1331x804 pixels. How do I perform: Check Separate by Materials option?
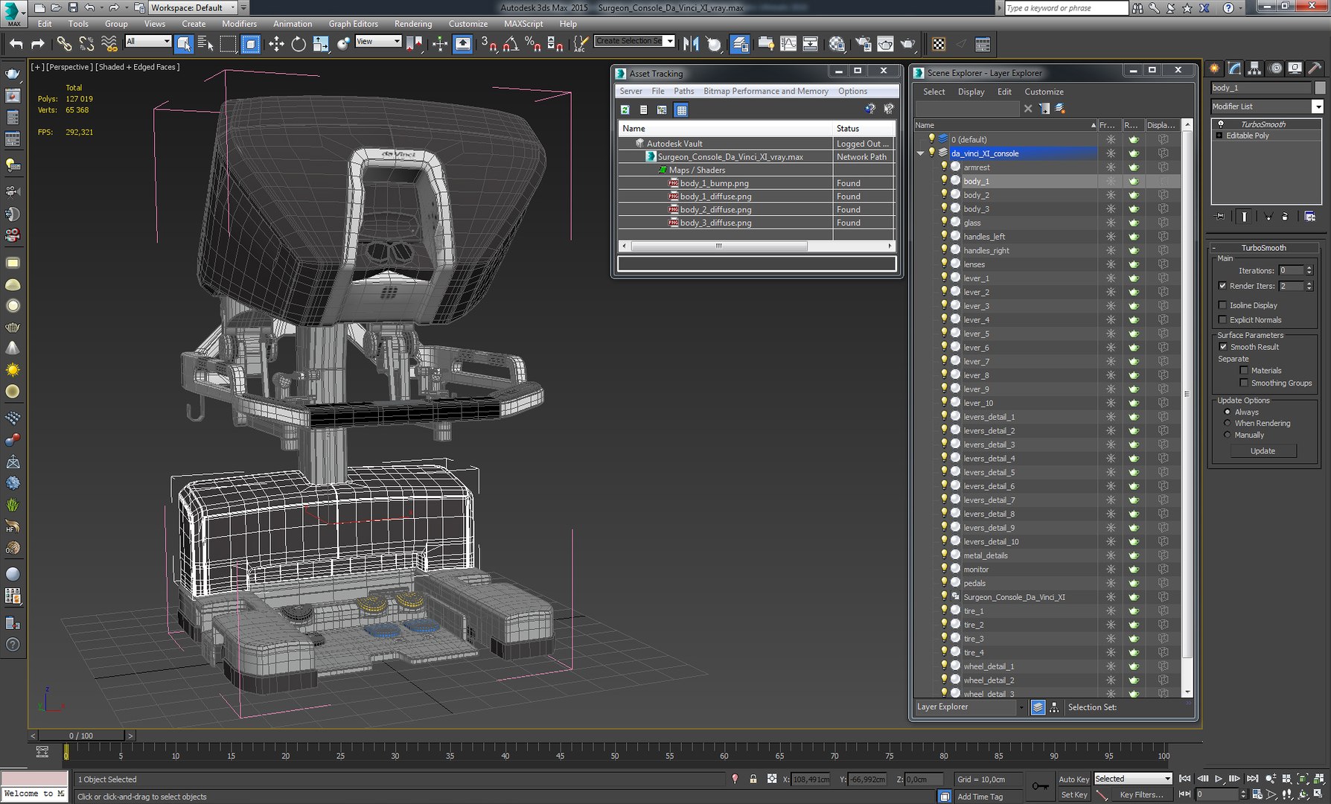pyautogui.click(x=1243, y=370)
